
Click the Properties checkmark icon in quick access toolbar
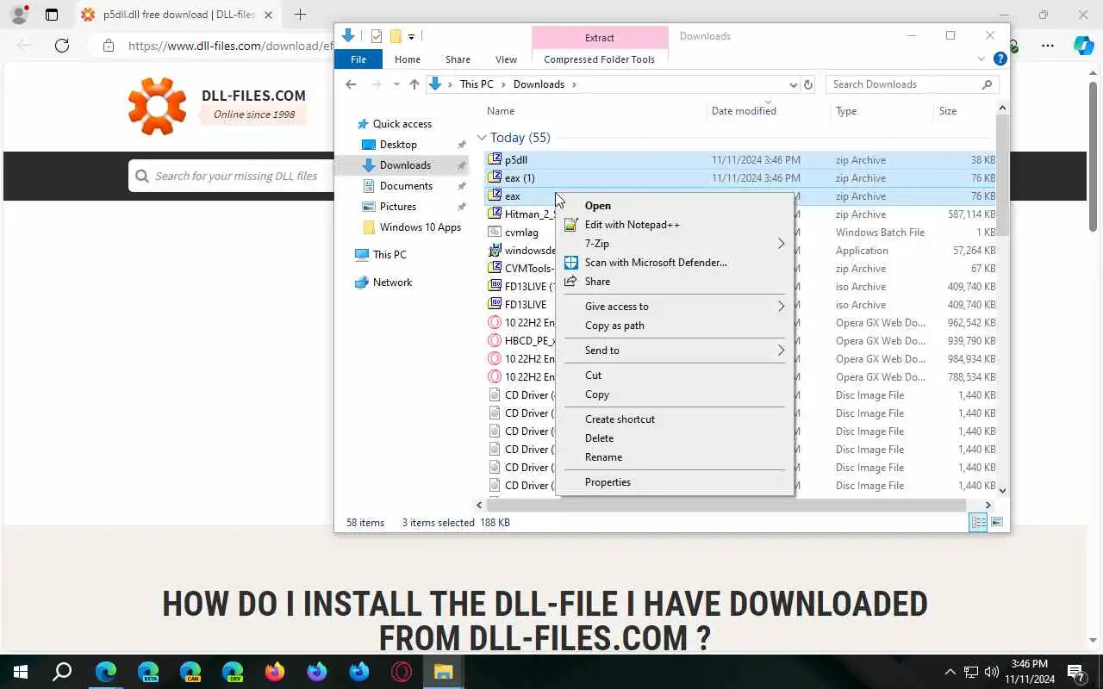click(377, 36)
